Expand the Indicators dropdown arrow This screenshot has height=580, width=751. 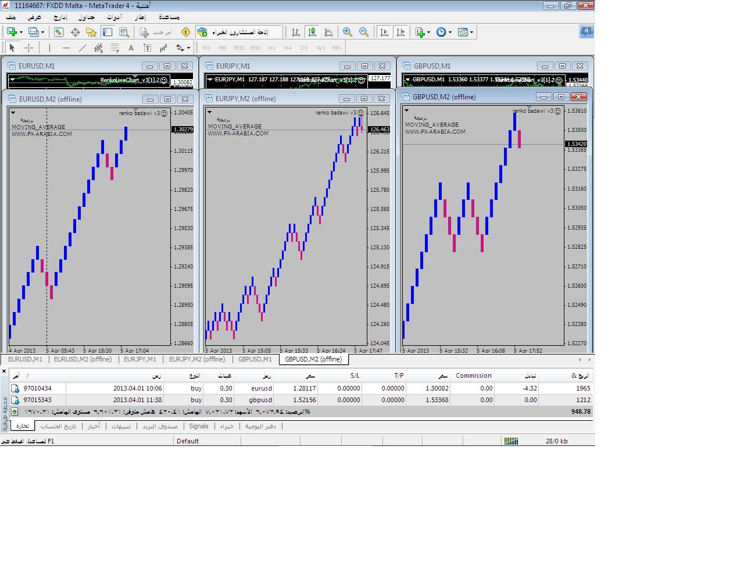point(429,33)
